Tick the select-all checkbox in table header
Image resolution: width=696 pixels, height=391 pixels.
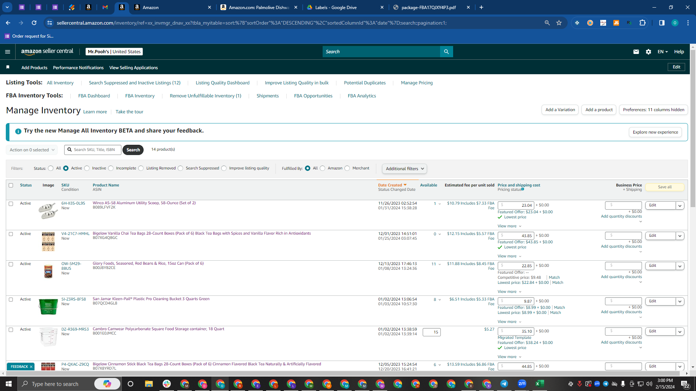11,185
